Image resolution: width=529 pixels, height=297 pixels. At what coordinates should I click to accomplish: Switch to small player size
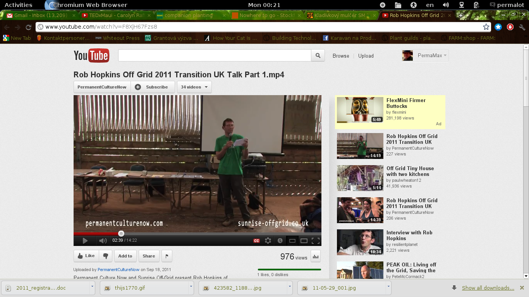(292, 241)
